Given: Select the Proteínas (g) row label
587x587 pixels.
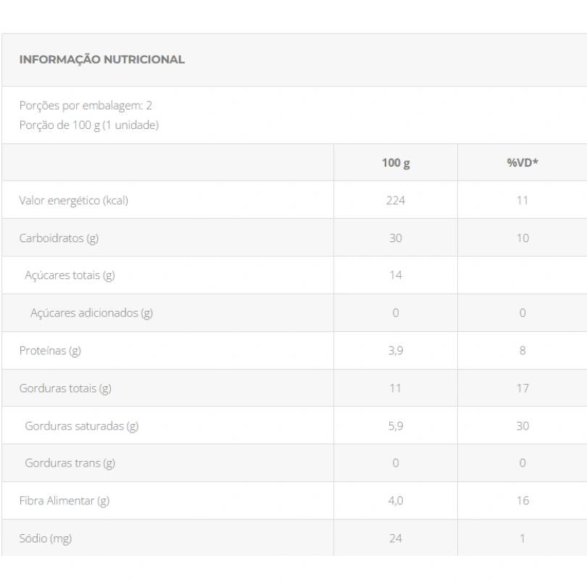Looking at the screenshot, I should click(50, 351).
